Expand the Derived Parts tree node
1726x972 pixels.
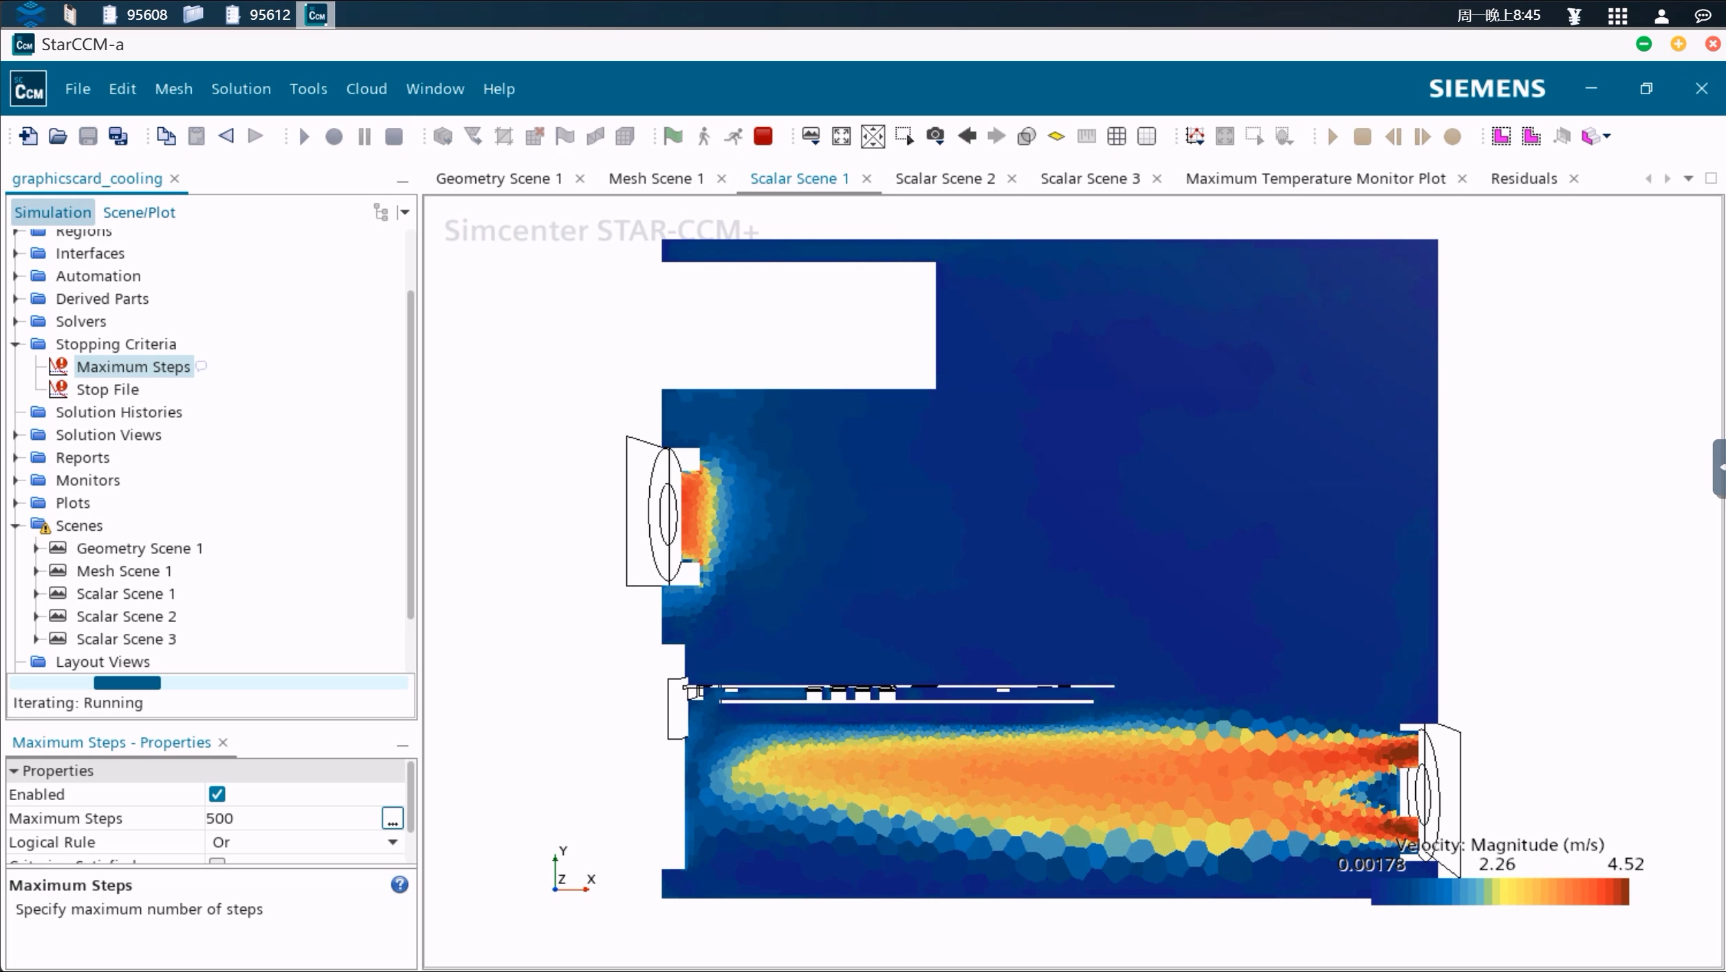click(x=16, y=298)
